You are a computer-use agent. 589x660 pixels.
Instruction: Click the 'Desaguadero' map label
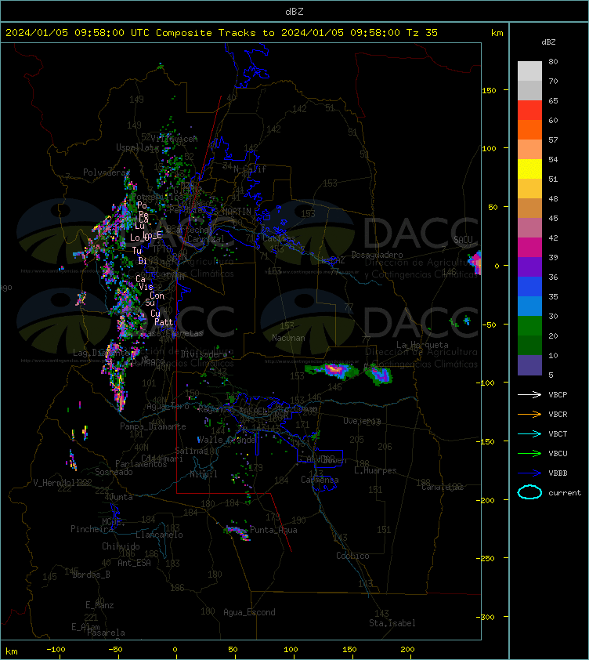377,255
